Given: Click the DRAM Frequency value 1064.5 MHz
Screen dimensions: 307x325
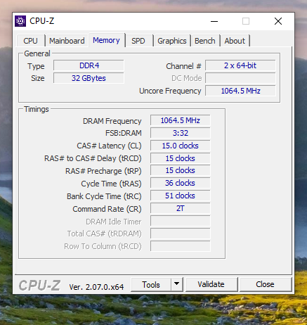Looking at the screenshot, I should pos(181,120).
